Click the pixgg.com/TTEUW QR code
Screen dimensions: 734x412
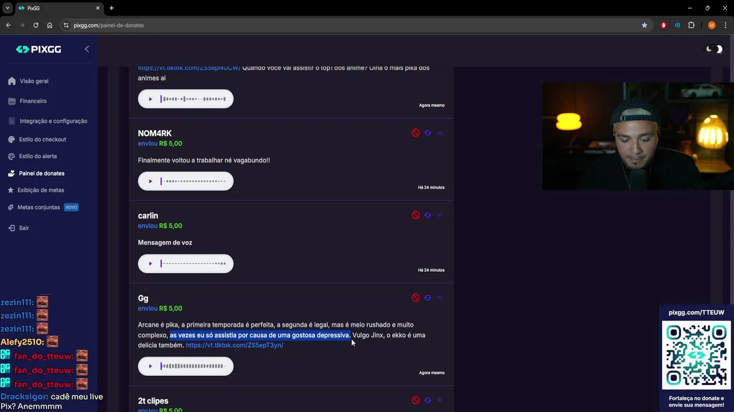click(696, 355)
